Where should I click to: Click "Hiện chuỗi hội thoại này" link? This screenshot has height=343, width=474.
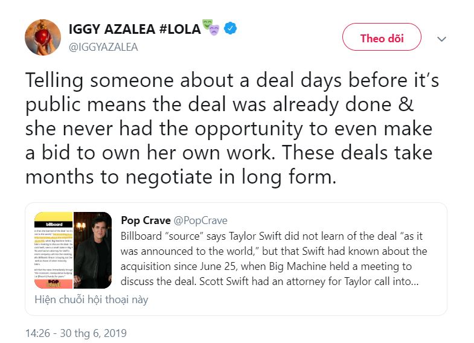(x=91, y=300)
